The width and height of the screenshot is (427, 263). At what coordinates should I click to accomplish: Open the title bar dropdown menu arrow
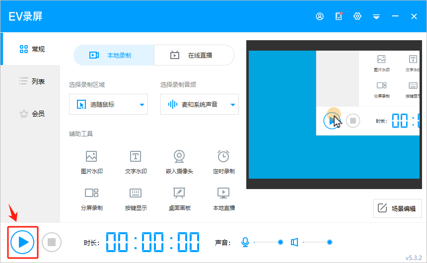coord(376,16)
